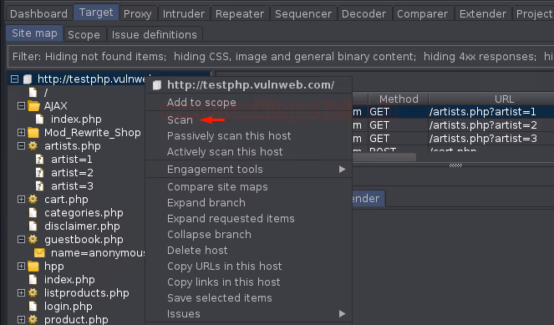Choose Copy URLs in this host

tap(249, 267)
